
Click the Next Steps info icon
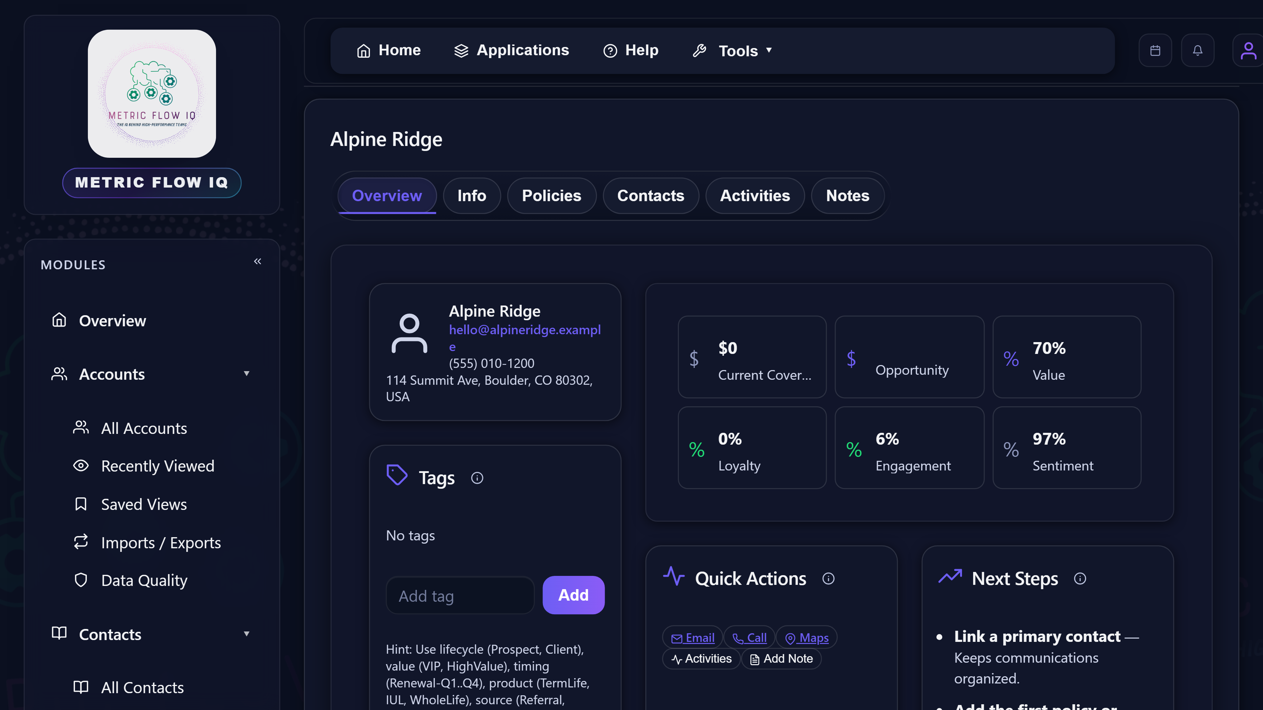pyautogui.click(x=1080, y=579)
